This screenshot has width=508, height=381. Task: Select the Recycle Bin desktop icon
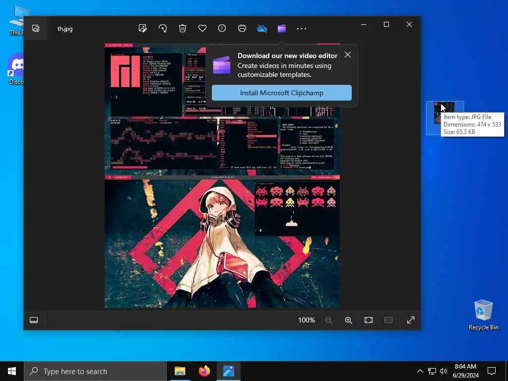pyautogui.click(x=483, y=315)
